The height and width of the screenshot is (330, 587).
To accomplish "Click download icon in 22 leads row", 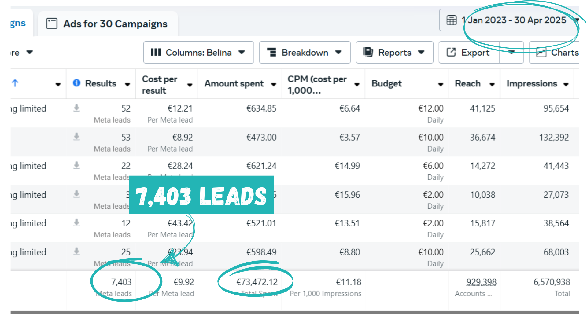I will click(x=76, y=165).
